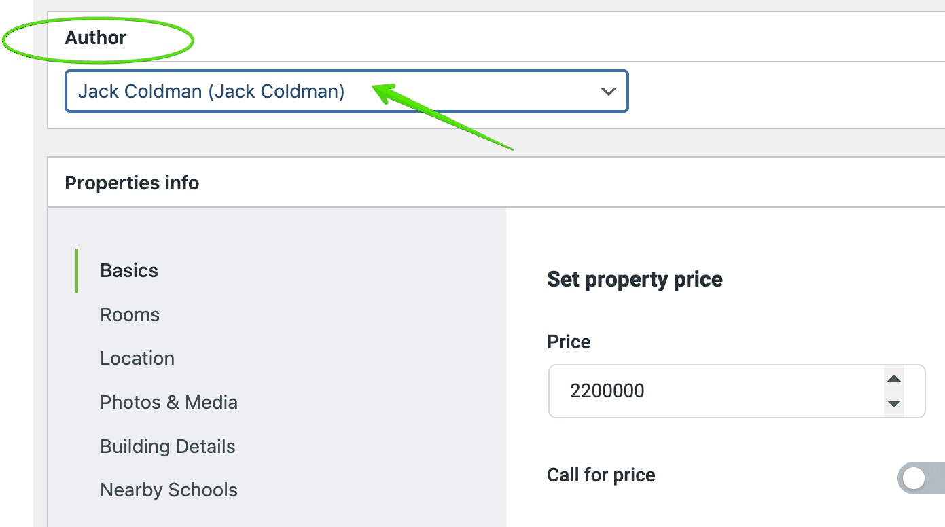The height and width of the screenshot is (527, 945).
Task: Click the Call for price label
Action: (x=601, y=475)
